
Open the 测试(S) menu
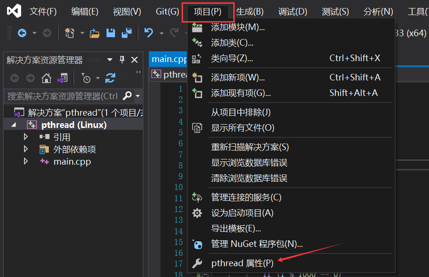335,11
